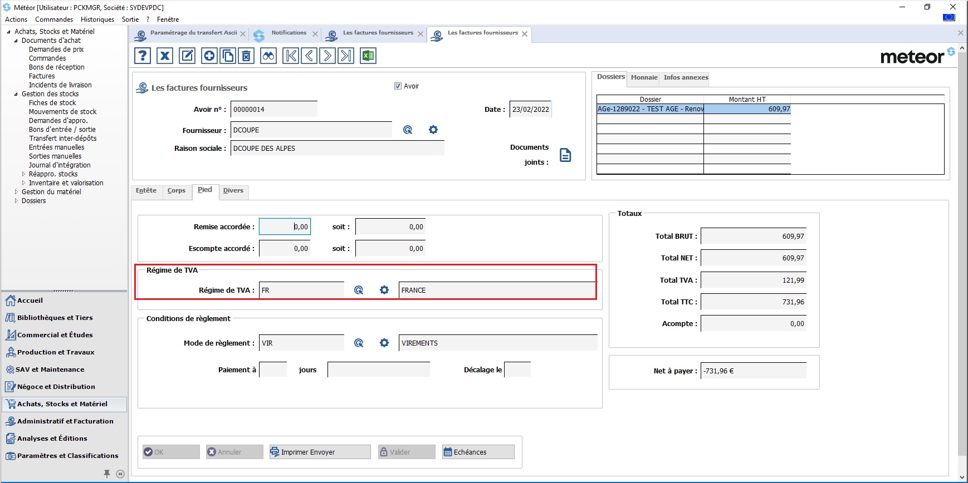Click the Excel export toolbar icon

pyautogui.click(x=368, y=56)
